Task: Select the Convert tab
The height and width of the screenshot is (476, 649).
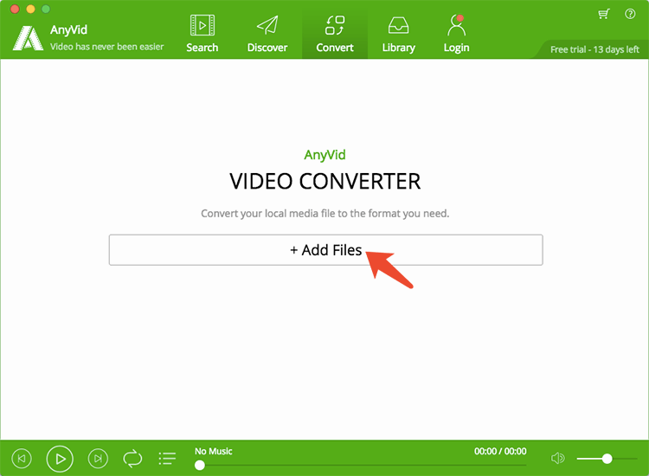Action: (335, 34)
